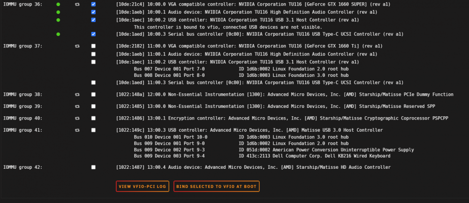Image resolution: width=469 pixels, height=203 pixels.
Task: Check the 11:00.0 GTX 1660 Ti VGA checkbox
Action: click(93, 46)
